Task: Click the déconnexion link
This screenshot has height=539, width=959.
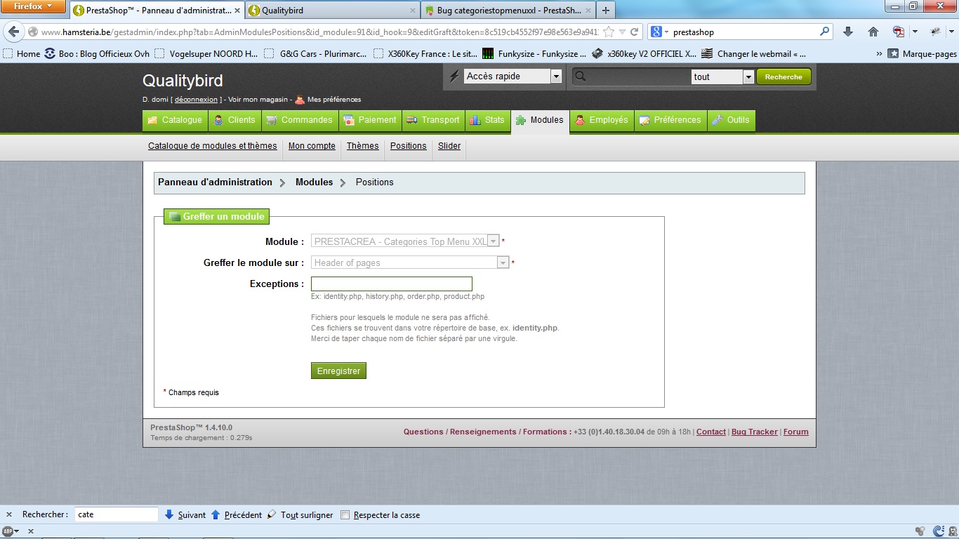Action: (196, 100)
